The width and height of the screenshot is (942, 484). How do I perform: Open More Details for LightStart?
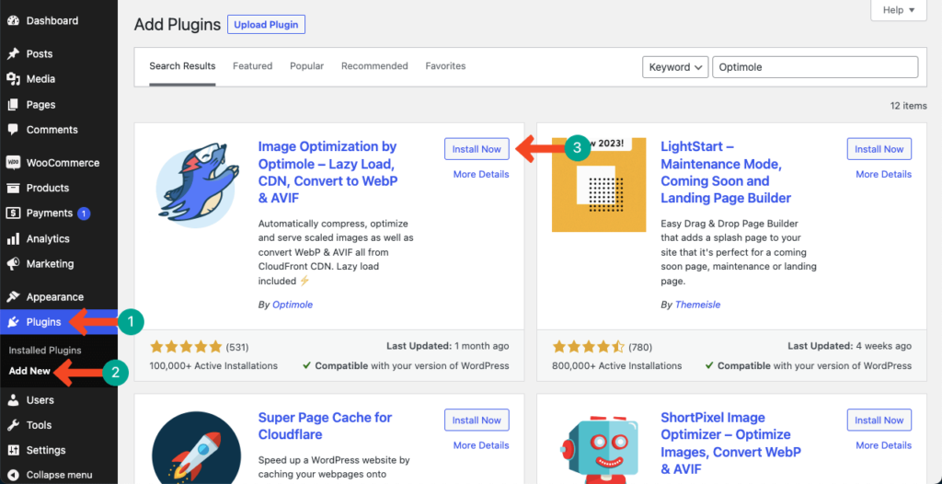tap(883, 174)
